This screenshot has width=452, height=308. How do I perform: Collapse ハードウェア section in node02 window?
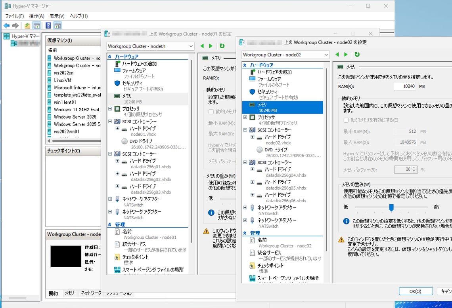(245, 65)
